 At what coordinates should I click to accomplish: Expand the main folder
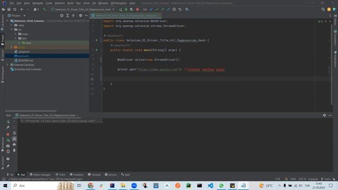[x=15, y=34]
